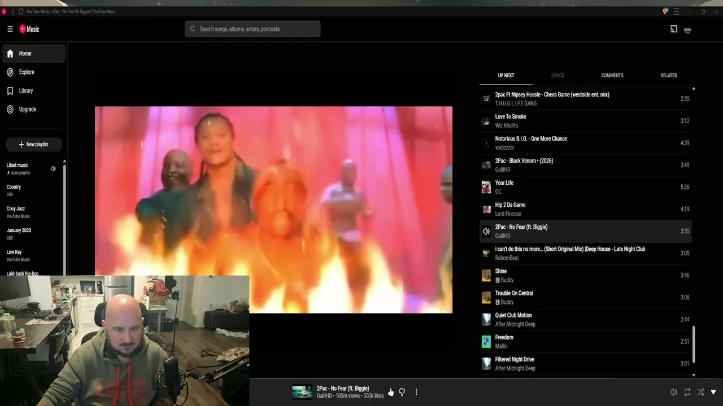Toggle repeat mode in player bar
Screen dimensions: 723x406
(x=687, y=392)
